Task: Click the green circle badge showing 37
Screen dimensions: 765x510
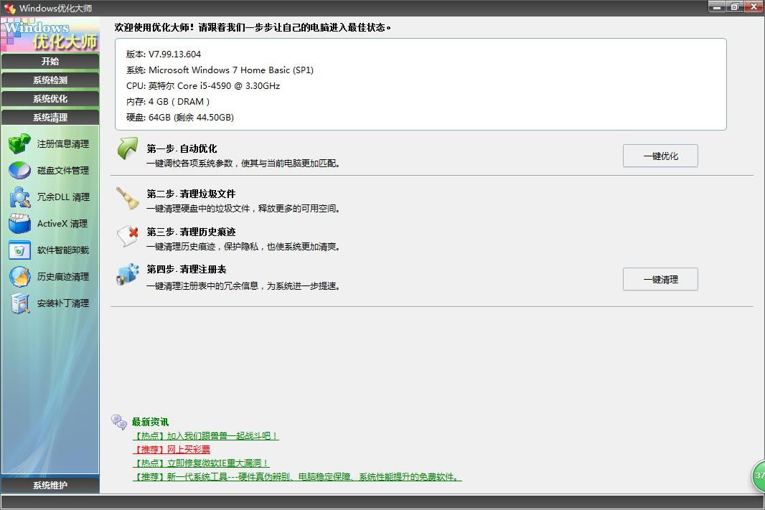Action: pyautogui.click(x=759, y=476)
